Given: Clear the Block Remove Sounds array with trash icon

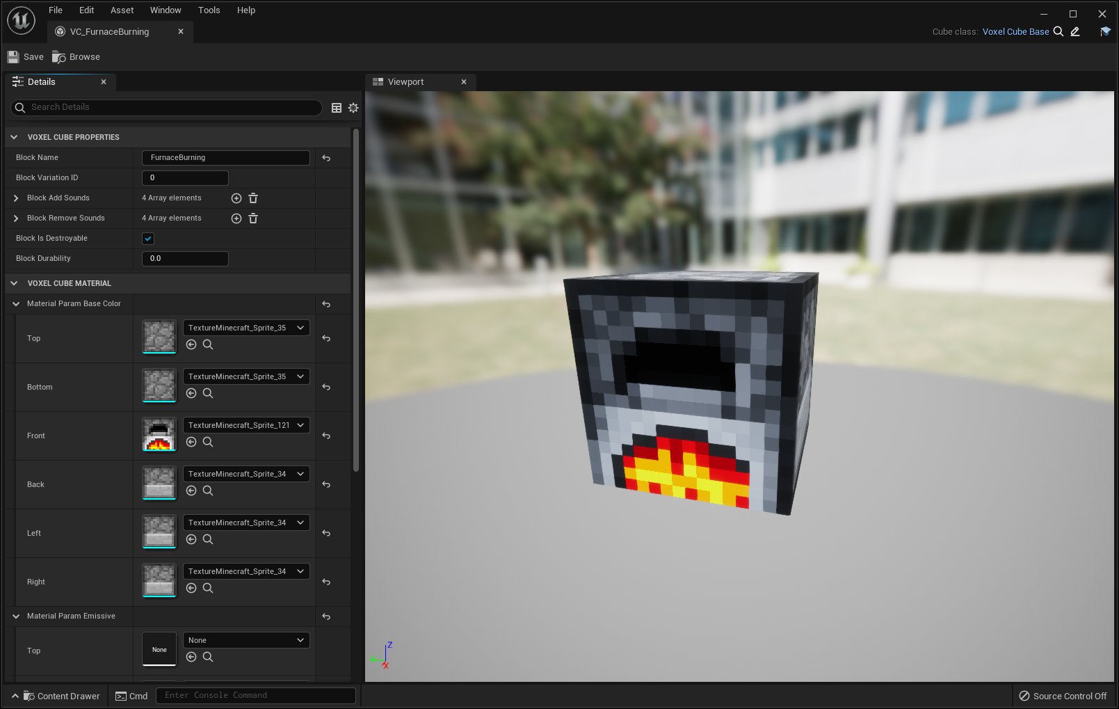Looking at the screenshot, I should pyautogui.click(x=253, y=218).
